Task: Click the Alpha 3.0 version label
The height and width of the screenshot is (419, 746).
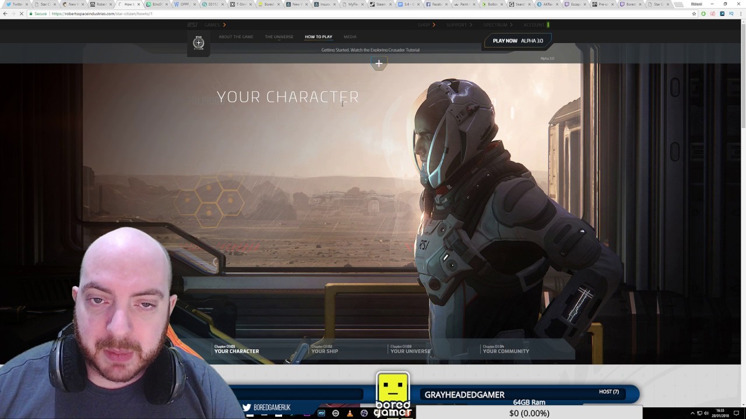Action: [547, 58]
